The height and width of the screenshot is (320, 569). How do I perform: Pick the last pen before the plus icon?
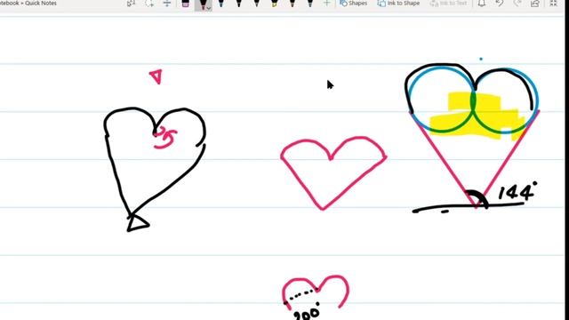click(x=310, y=4)
